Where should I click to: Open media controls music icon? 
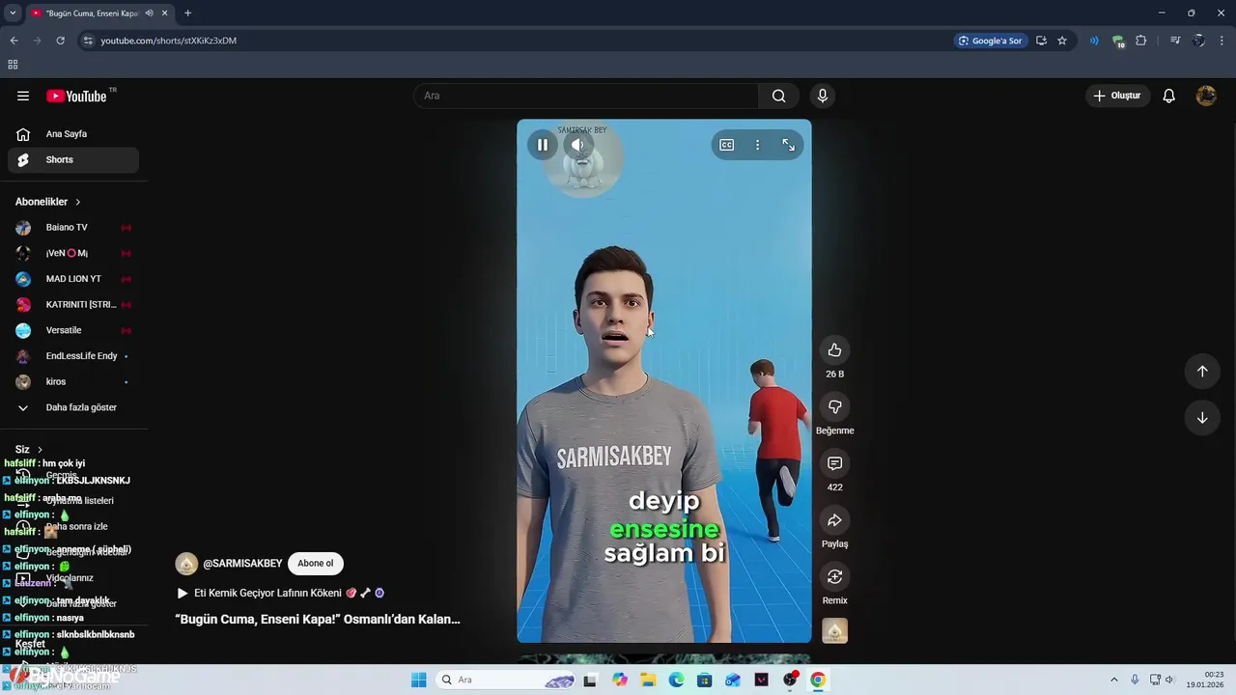point(1175,41)
